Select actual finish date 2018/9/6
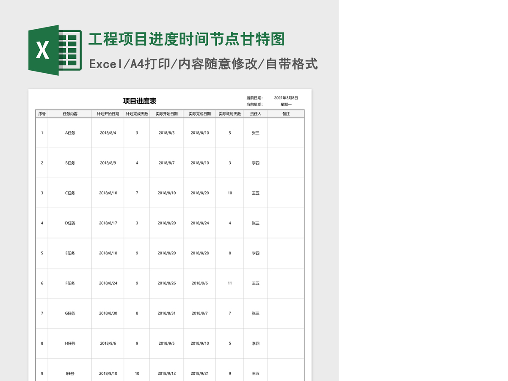The image size is (508, 381). [x=200, y=283]
